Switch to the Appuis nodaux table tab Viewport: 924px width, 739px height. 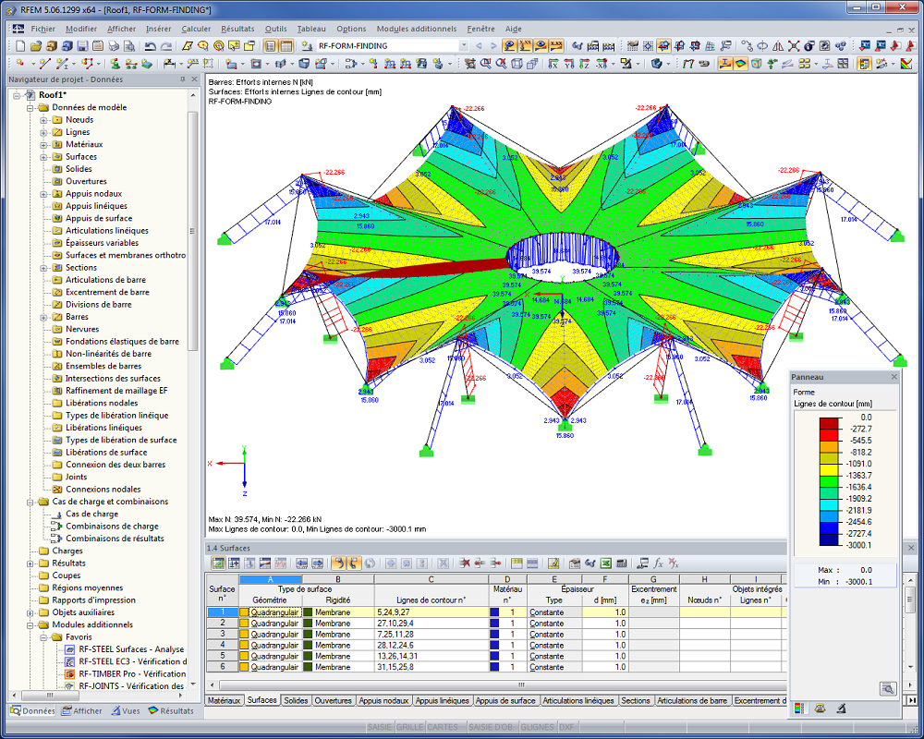pyautogui.click(x=382, y=700)
